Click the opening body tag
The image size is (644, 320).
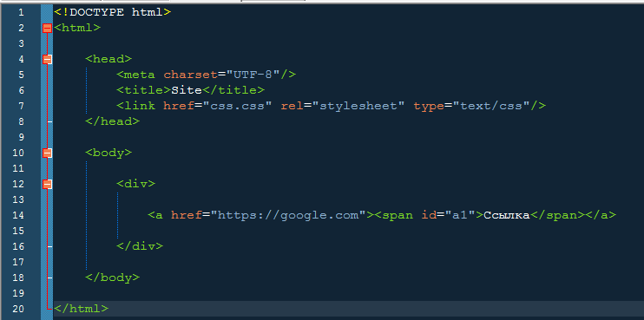click(x=108, y=153)
